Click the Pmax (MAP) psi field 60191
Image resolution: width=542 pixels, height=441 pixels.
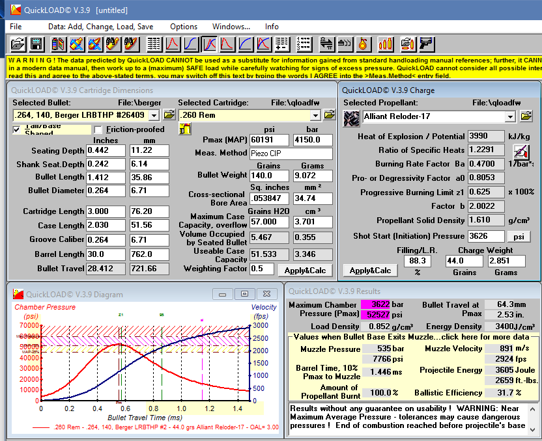coord(269,140)
